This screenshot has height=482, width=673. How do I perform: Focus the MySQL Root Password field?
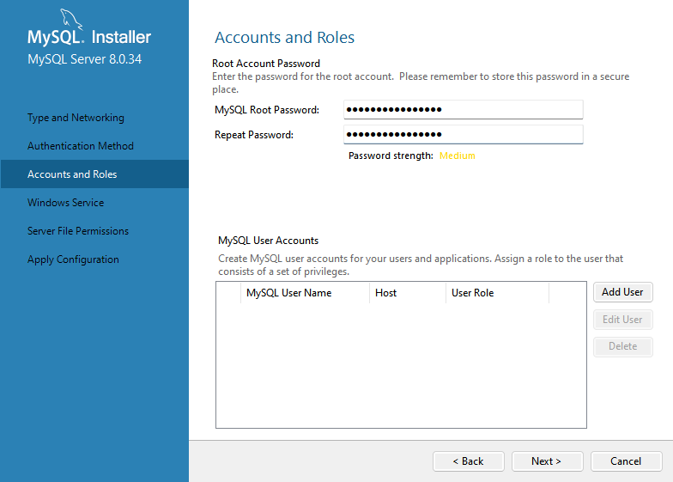(464, 110)
